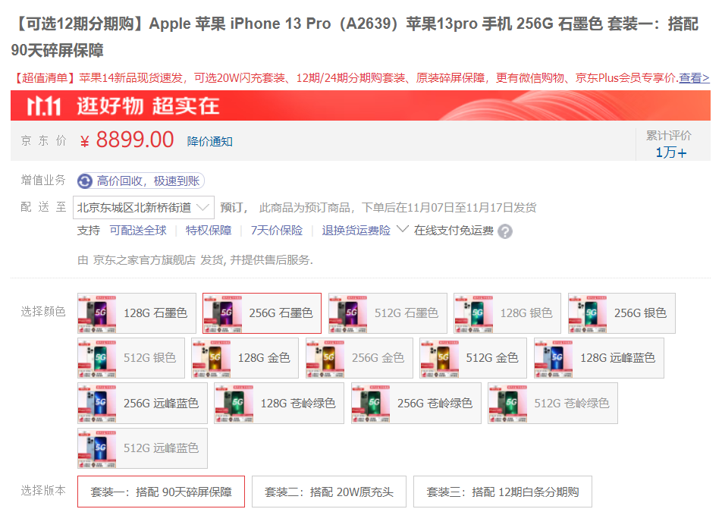Pick the 512G 金色 variant
The image size is (722, 509).
(x=473, y=358)
